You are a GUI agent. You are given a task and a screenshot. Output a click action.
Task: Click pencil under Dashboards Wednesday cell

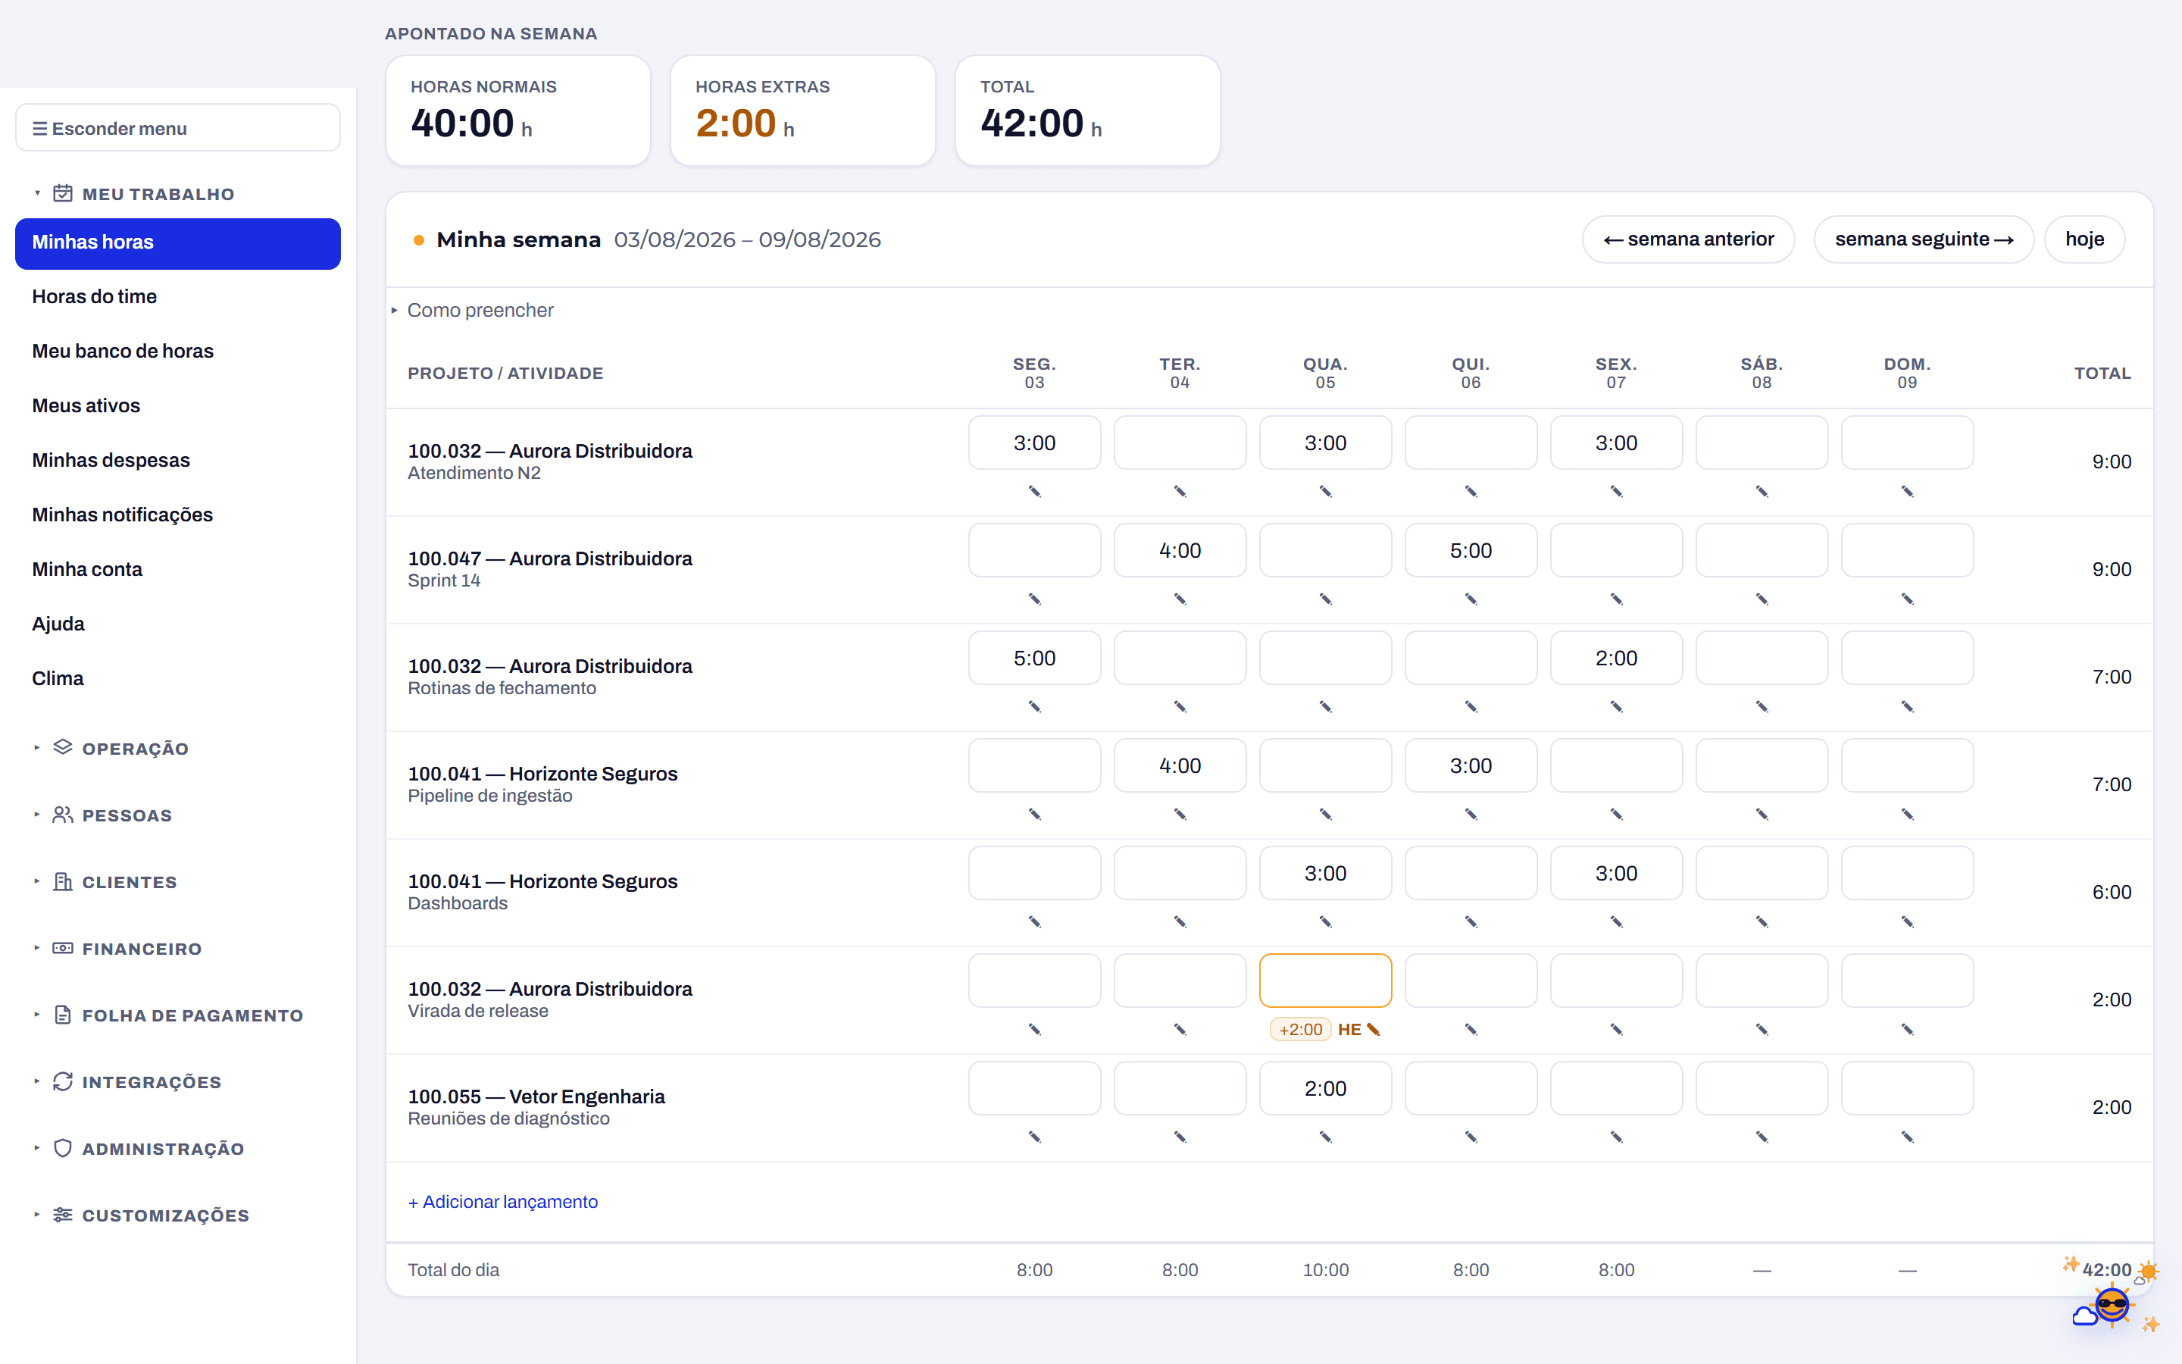coord(1325,921)
